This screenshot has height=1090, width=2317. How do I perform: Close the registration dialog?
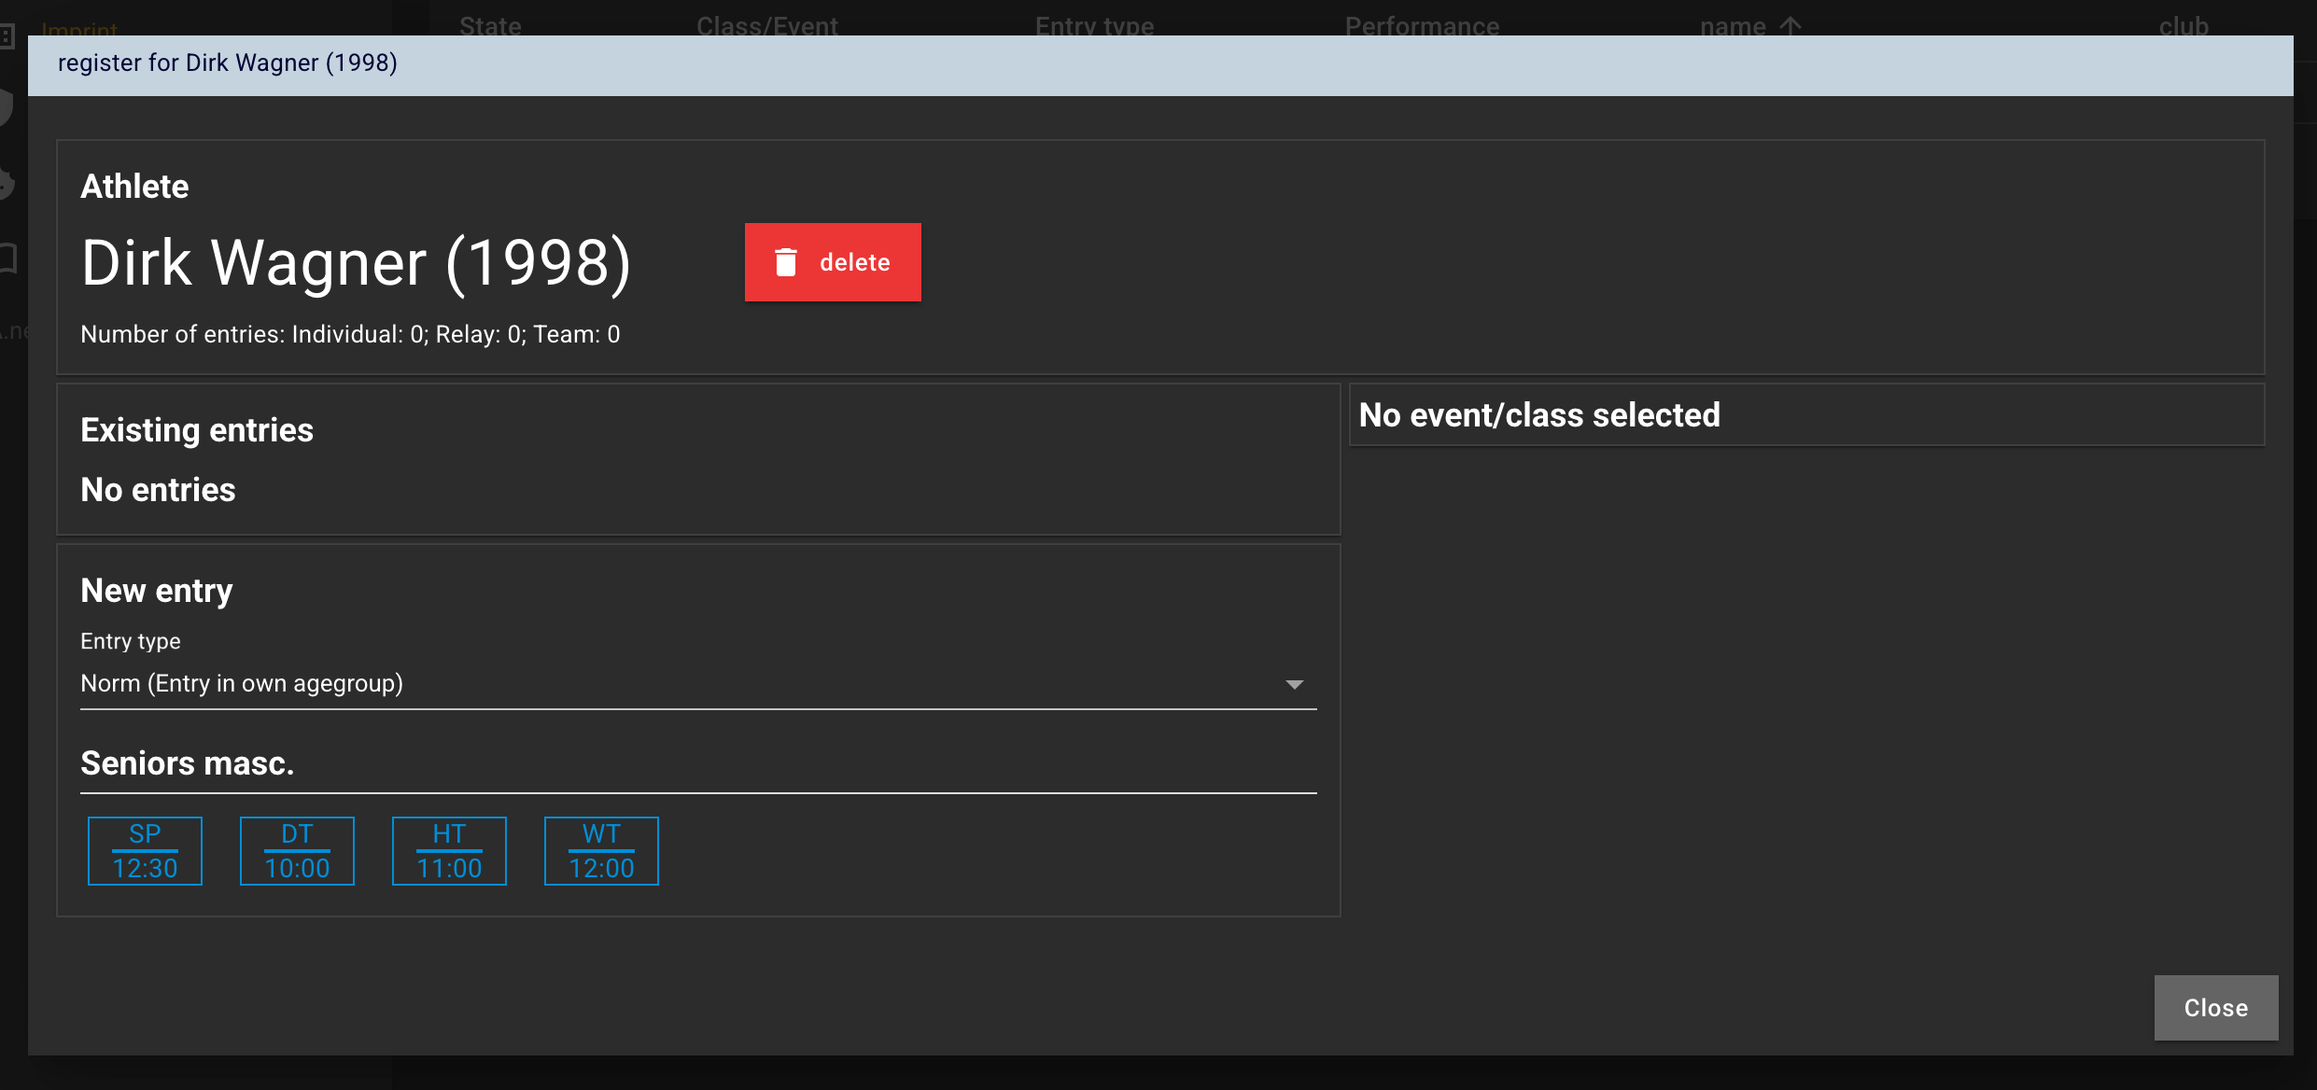click(2215, 1008)
